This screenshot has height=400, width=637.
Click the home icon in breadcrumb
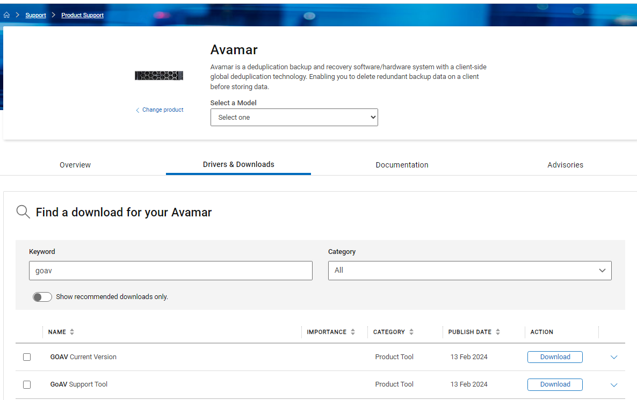(x=6, y=14)
